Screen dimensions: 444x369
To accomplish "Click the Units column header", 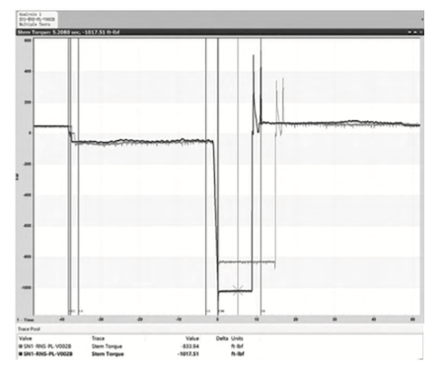I will [x=237, y=338].
